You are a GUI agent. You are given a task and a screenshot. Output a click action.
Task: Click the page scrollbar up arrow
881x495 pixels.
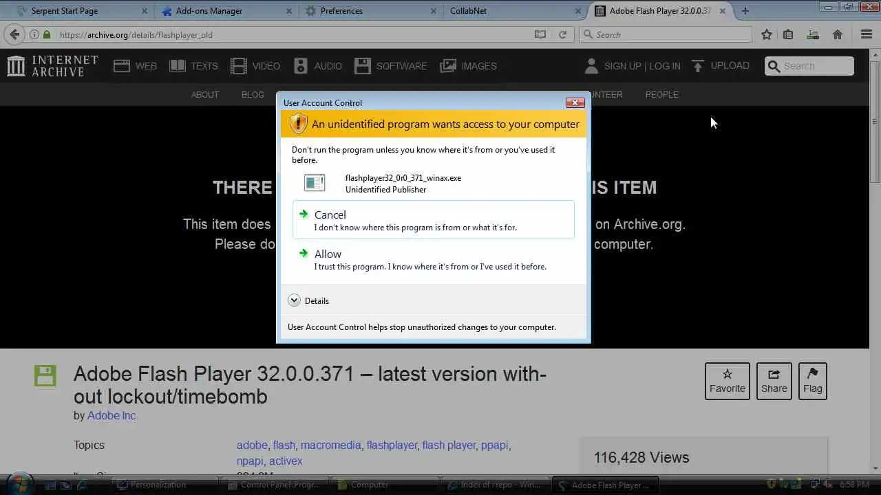click(875, 54)
